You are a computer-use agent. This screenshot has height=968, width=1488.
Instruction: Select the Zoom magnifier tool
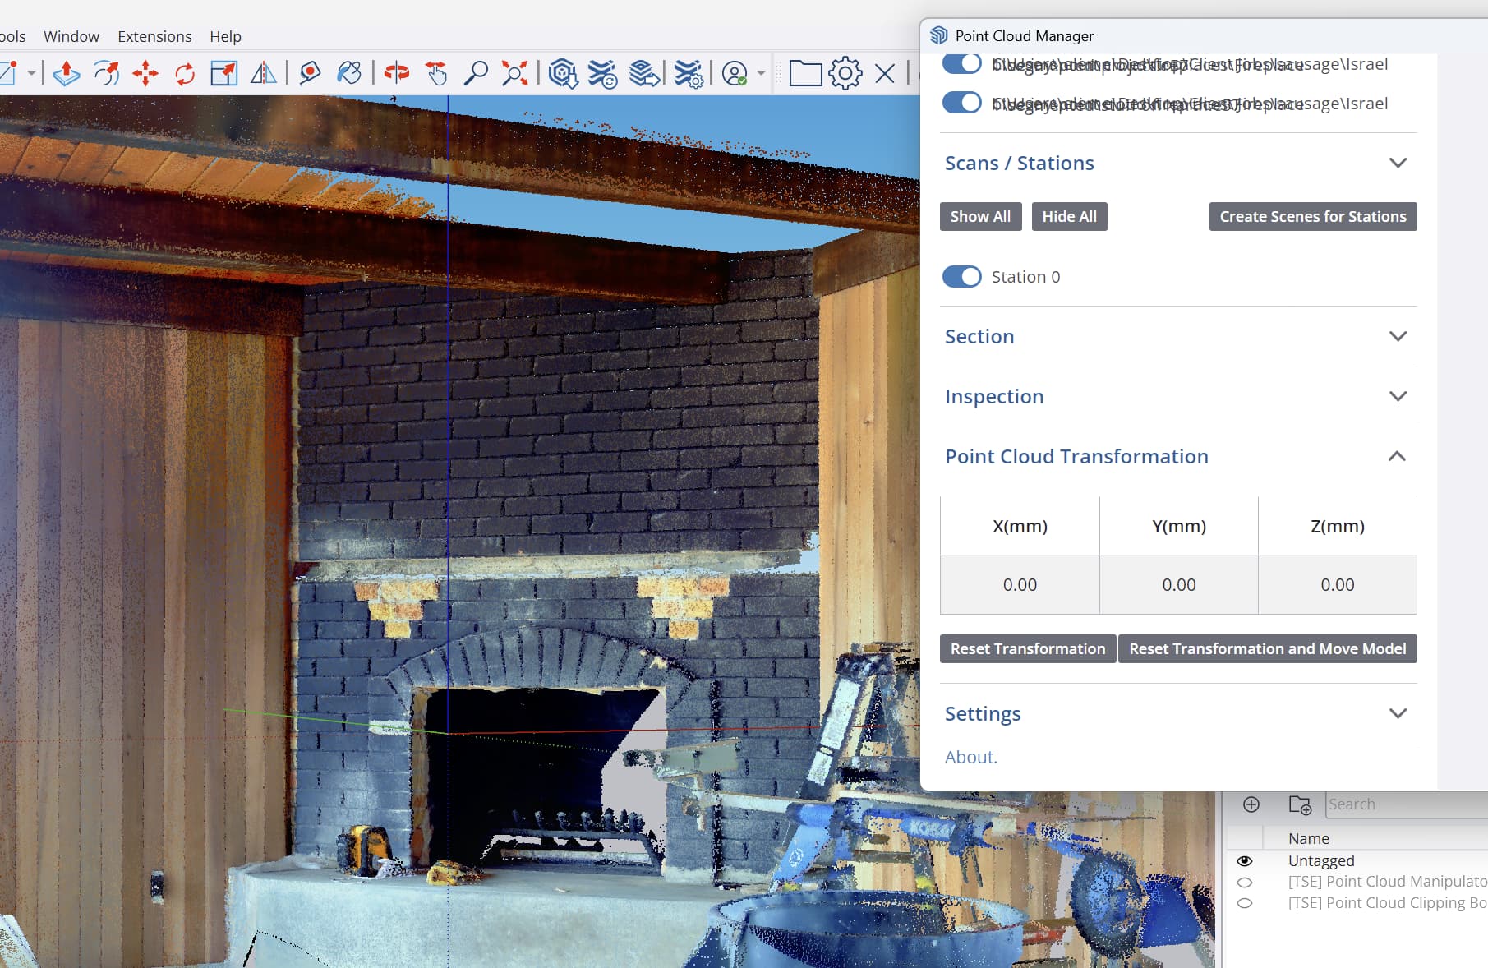(x=476, y=73)
